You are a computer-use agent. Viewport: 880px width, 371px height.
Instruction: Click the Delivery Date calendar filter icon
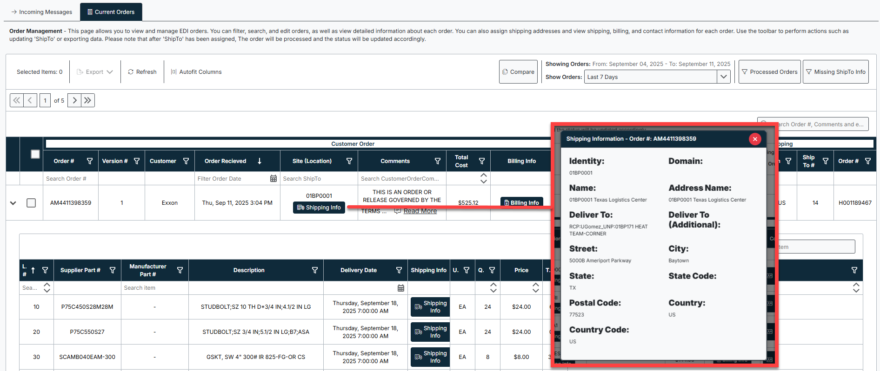click(x=401, y=288)
